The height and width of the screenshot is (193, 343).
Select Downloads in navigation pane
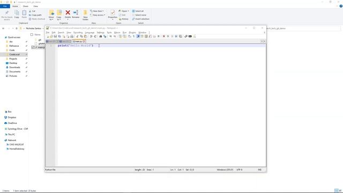(14, 68)
